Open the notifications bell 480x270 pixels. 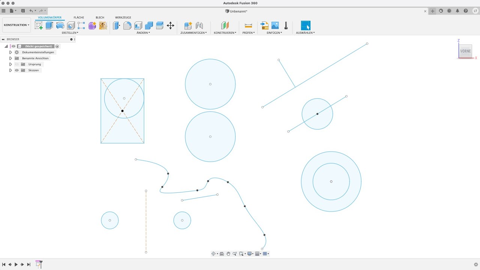point(457,11)
